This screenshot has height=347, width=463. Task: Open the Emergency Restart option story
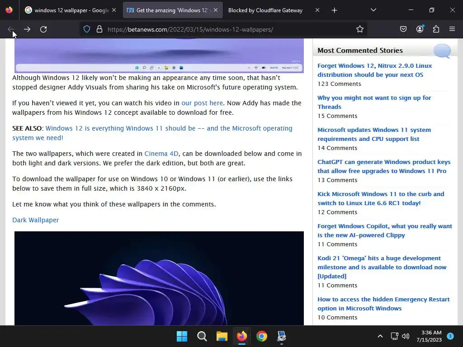pyautogui.click(x=383, y=304)
